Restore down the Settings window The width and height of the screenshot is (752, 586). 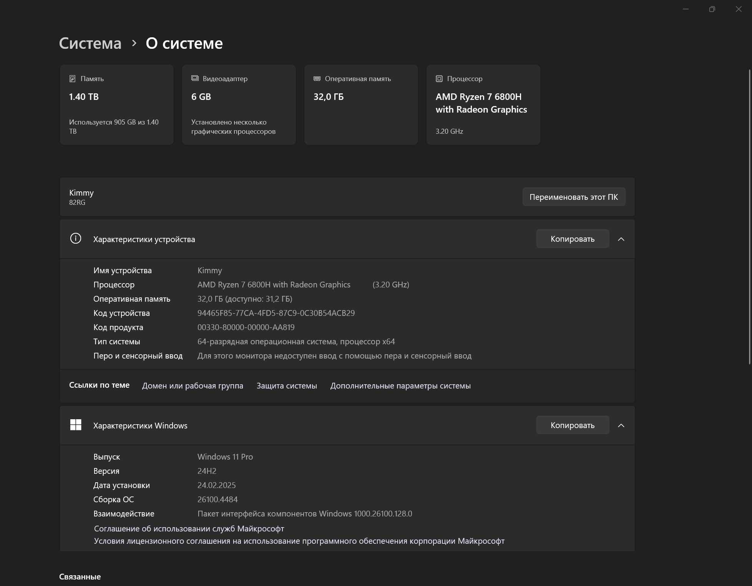[x=712, y=9]
